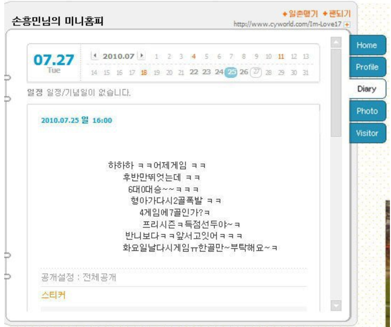Viewport: 391px width, 327px height.
Task: Open diary entry for day 18
Action: (144, 73)
